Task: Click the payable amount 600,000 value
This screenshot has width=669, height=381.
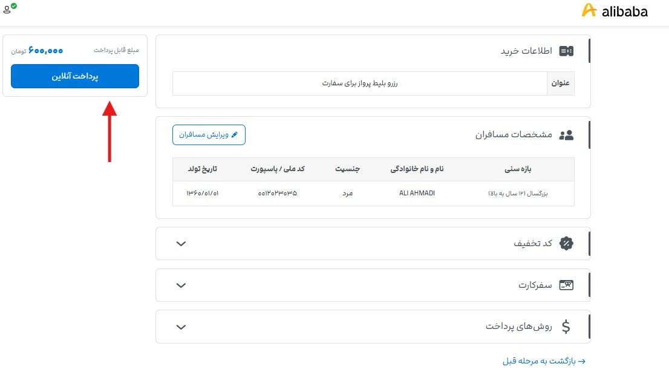Action: point(45,50)
